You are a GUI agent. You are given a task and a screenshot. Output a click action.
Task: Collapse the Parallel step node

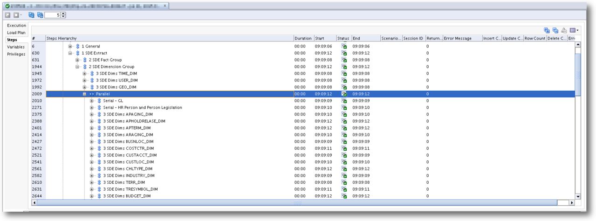(85, 94)
